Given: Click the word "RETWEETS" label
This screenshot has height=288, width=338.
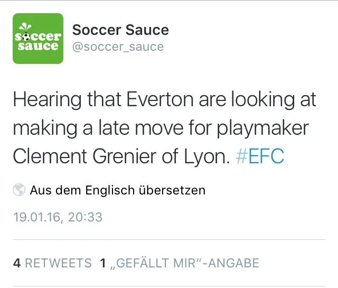Looking at the screenshot, I should coord(59,263).
